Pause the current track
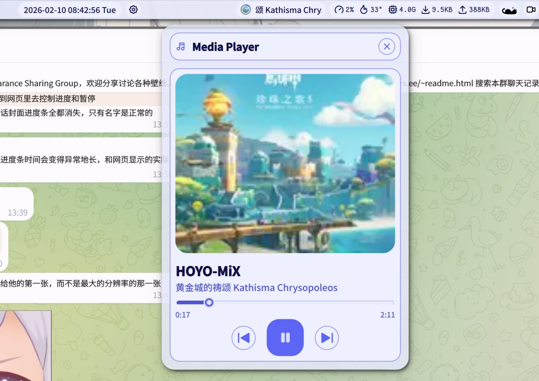 pos(285,338)
